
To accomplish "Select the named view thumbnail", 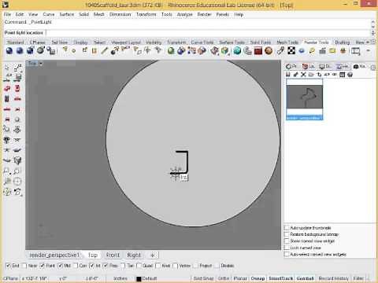I will 304,100.
